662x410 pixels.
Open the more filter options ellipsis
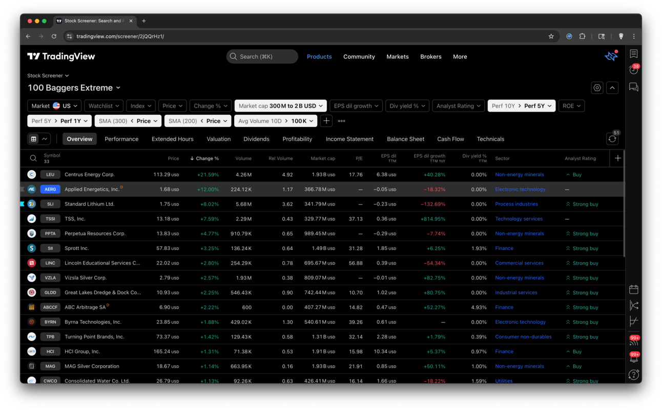coord(342,121)
